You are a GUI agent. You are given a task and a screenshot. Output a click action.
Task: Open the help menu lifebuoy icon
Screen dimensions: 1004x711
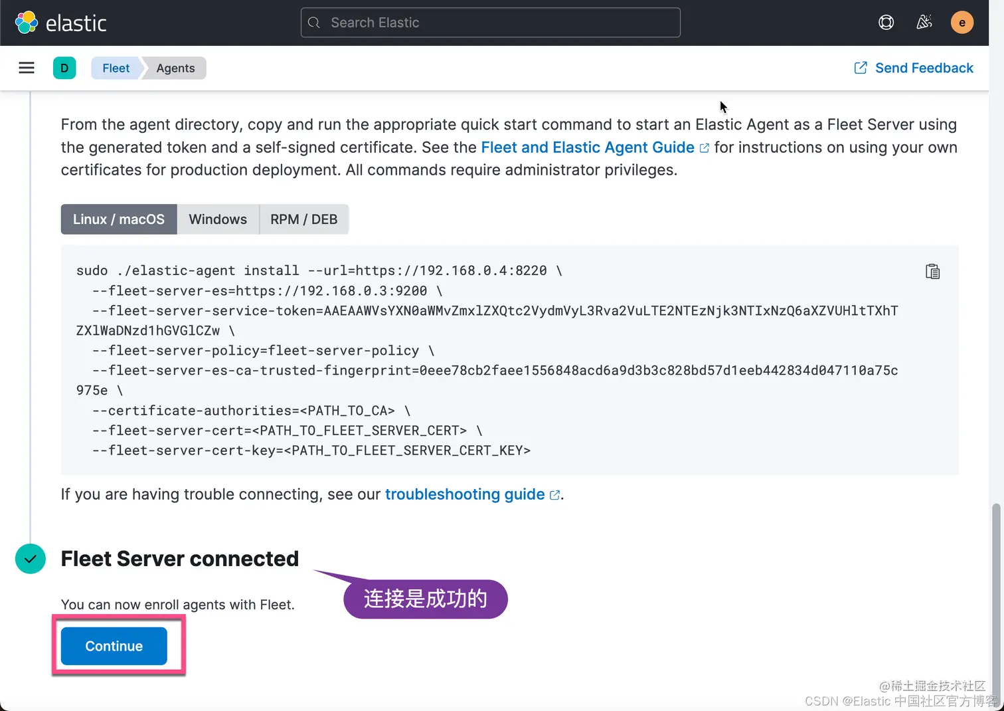[886, 23]
